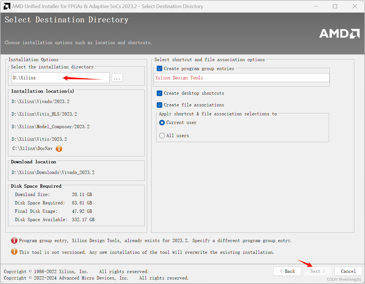
Task: Click the Copyright 1986-2022 Xilinx line
Action: [76, 271]
